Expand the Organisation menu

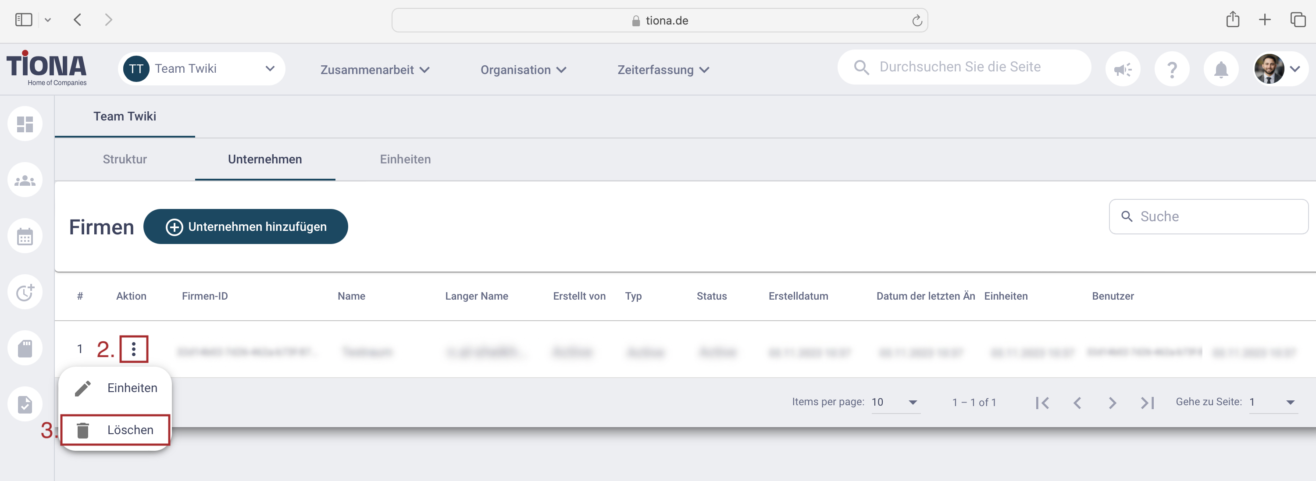coord(523,70)
